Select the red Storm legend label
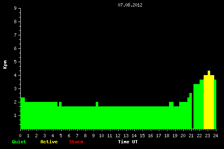Image resolution: width=224 pixels, height=149 pixels. [x=76, y=142]
